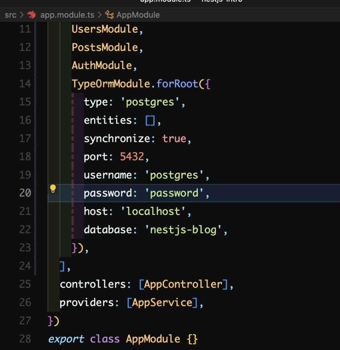The image size is (340, 350).
Task: Click the 'password' string value
Action: [x=174, y=193]
